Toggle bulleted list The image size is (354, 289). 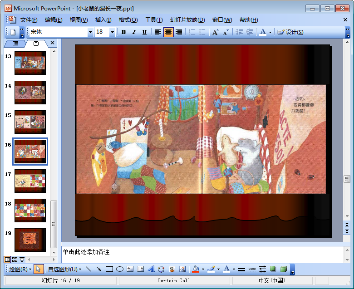(202, 32)
